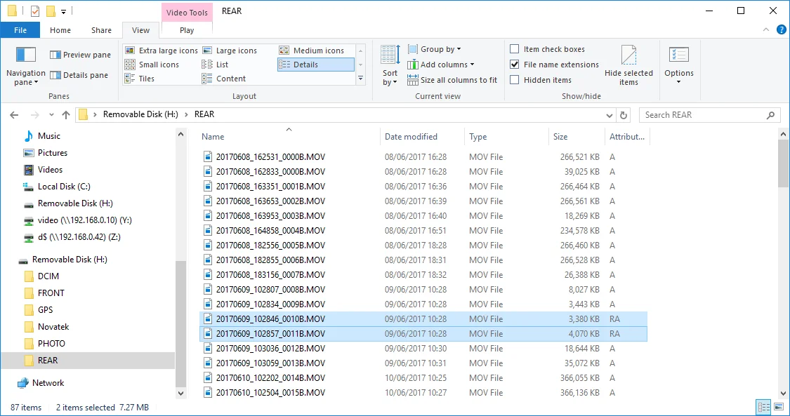
Task: Open Pictures in navigation pane
Action: click(53, 152)
